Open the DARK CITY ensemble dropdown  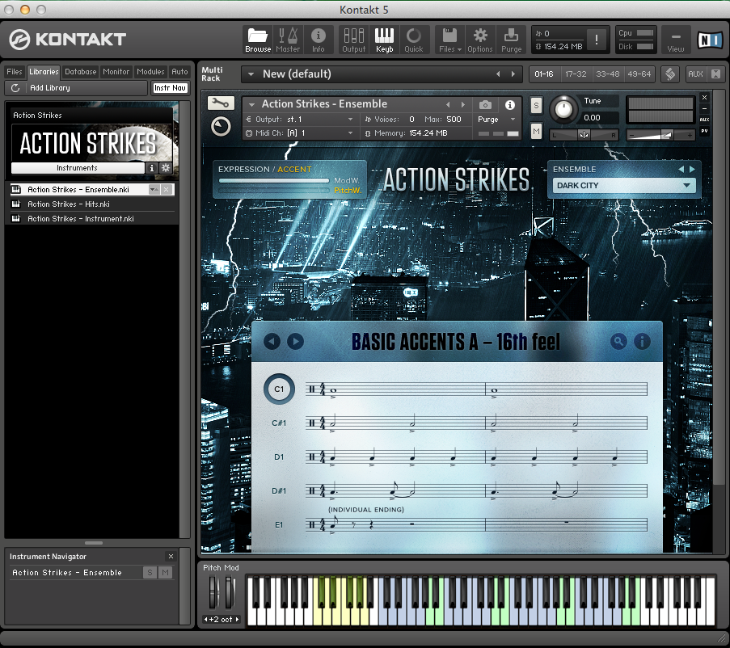pos(624,186)
